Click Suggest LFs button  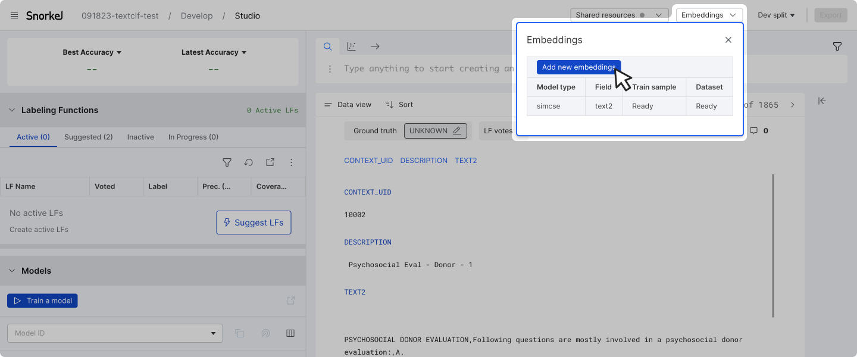tap(254, 223)
